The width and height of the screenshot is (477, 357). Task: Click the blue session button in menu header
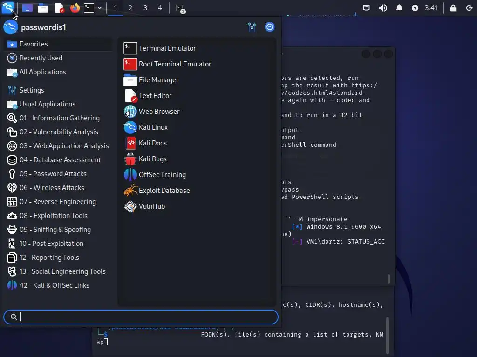(x=270, y=27)
